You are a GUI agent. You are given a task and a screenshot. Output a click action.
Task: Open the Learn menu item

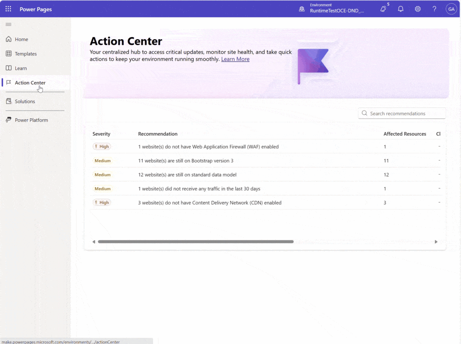click(x=35, y=68)
